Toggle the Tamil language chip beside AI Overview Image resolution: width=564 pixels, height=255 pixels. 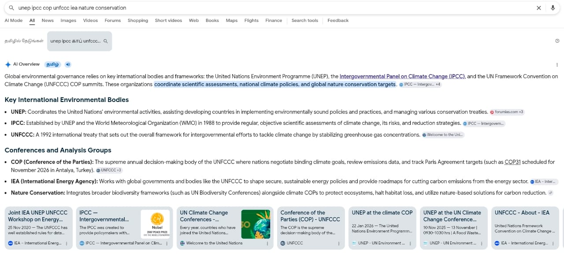pos(52,64)
